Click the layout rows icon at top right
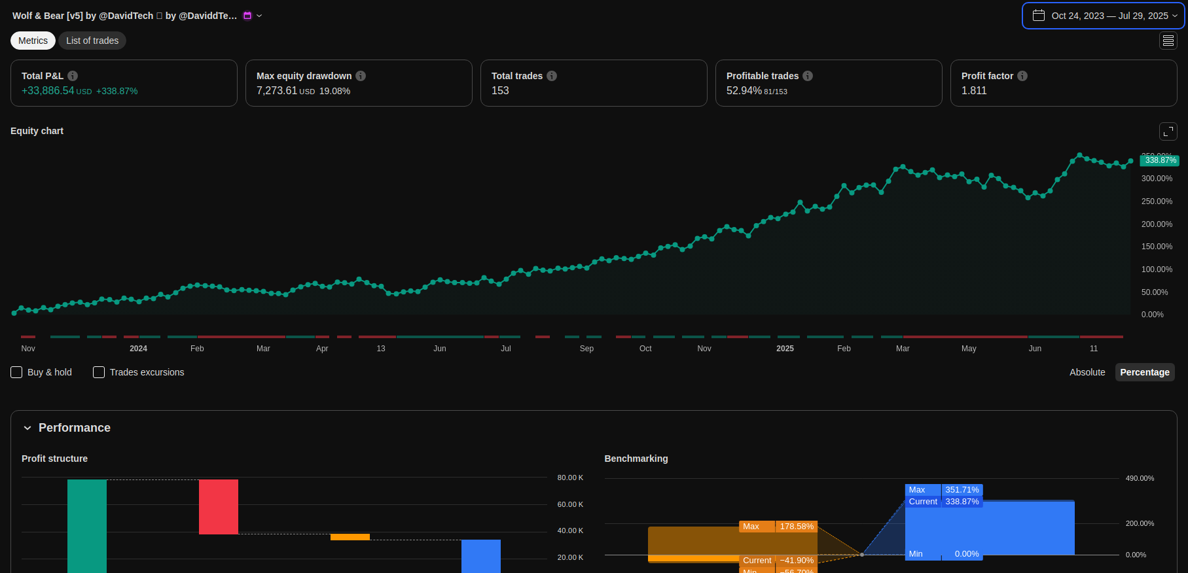This screenshot has width=1188, height=573. (x=1168, y=41)
